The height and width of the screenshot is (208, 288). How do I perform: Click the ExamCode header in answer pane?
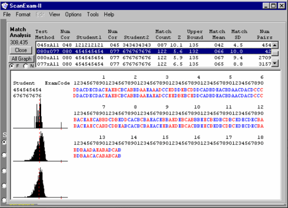57,83
